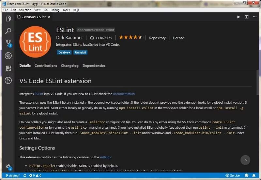Select the Extension: ESLint editor tab
Image resolution: width=261 pixels, height=180 pixels.
click(34, 17)
